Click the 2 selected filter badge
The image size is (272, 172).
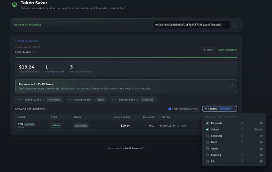pyautogui.click(x=225, y=109)
